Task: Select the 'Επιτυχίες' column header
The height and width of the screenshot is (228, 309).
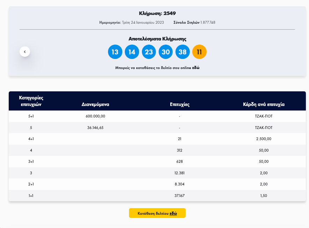Action: (180, 104)
